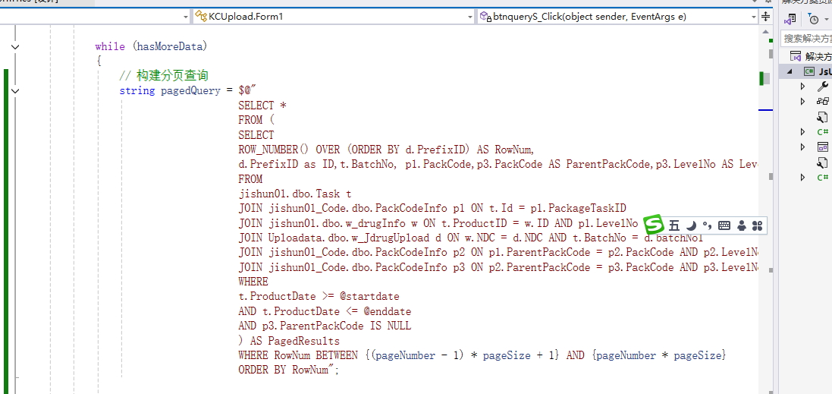Click the comment '// 构建分页查询'

tap(163, 76)
